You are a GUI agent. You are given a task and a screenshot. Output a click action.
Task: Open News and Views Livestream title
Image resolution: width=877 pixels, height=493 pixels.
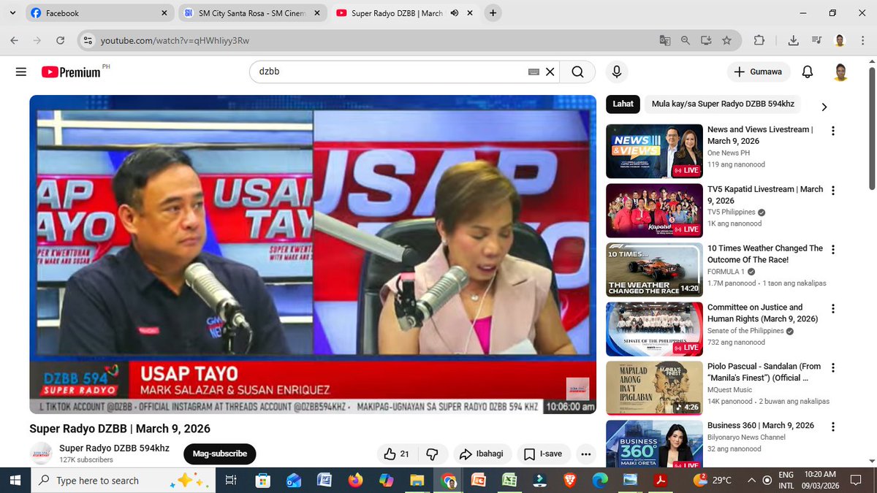coord(760,135)
